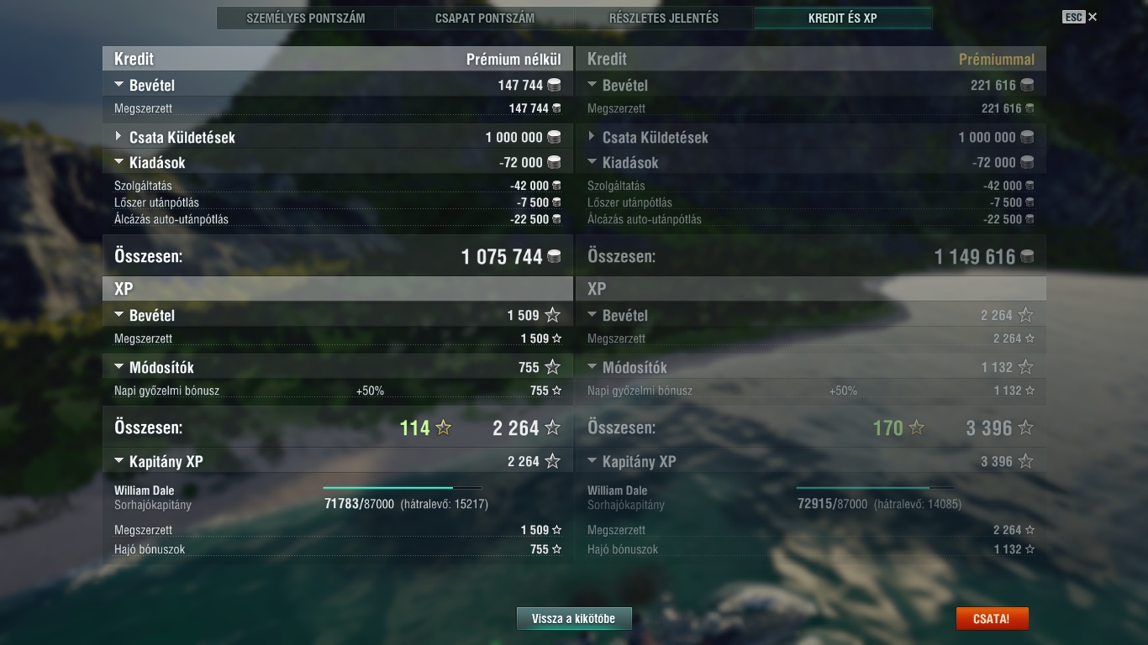Click the coin icon in Csata Küldetések row
Viewport: 1148px width, 645px height.
coord(554,137)
